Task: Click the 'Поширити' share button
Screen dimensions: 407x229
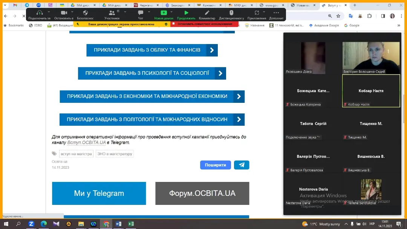Action: (x=215, y=165)
